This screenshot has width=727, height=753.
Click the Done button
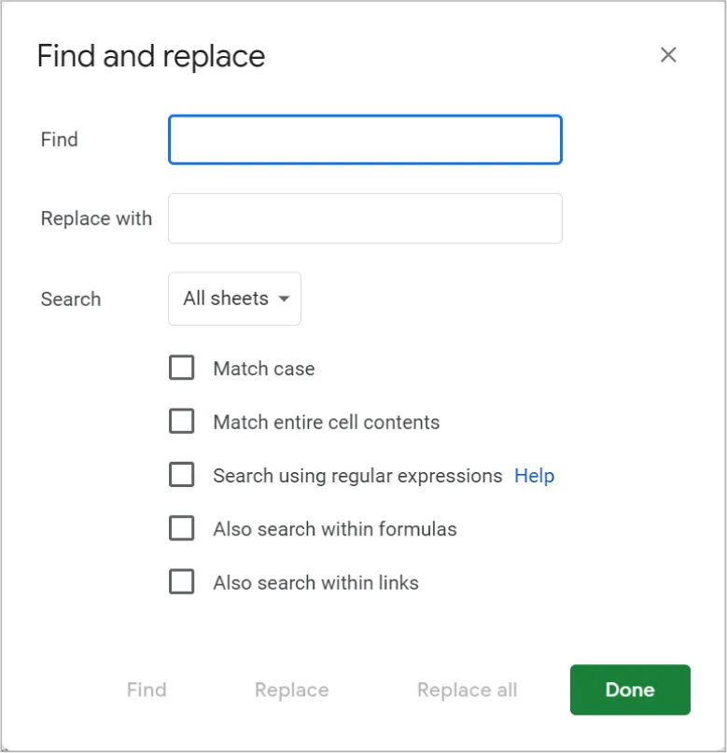(629, 690)
